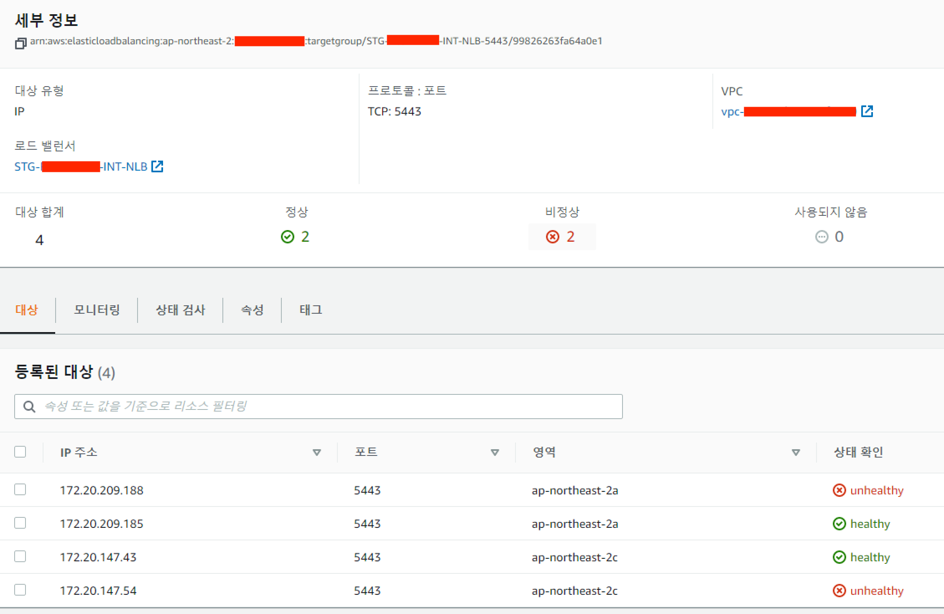Click the copy ARN icon
Image resolution: width=944 pixels, height=614 pixels.
[20, 43]
